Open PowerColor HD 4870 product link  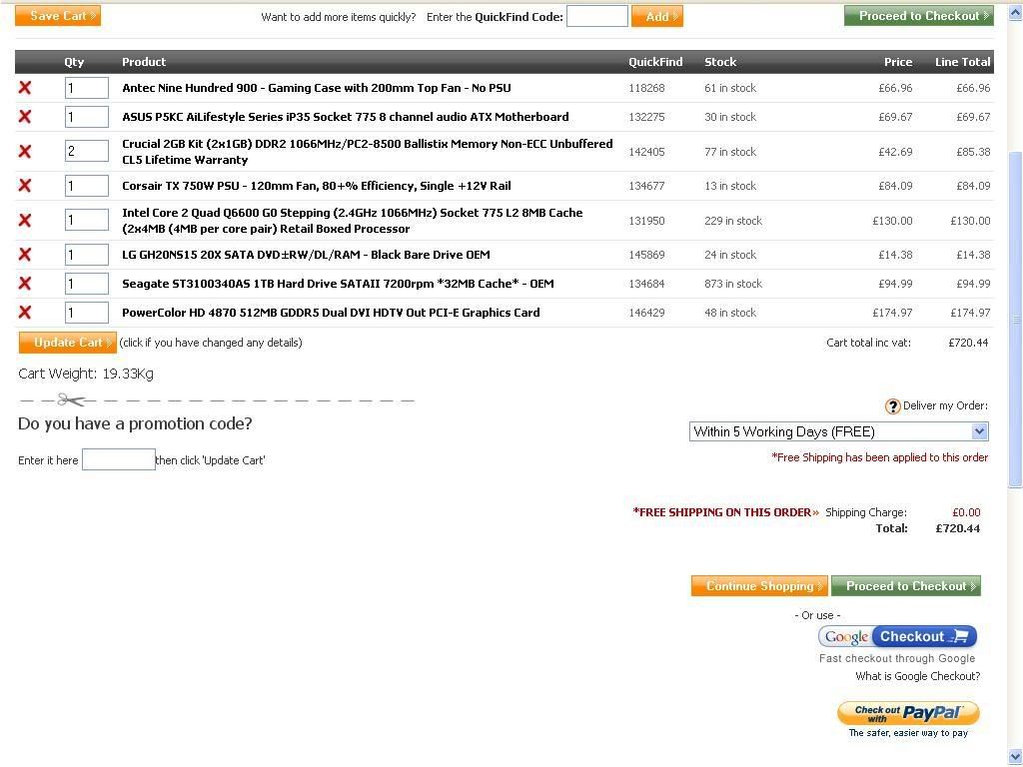331,313
